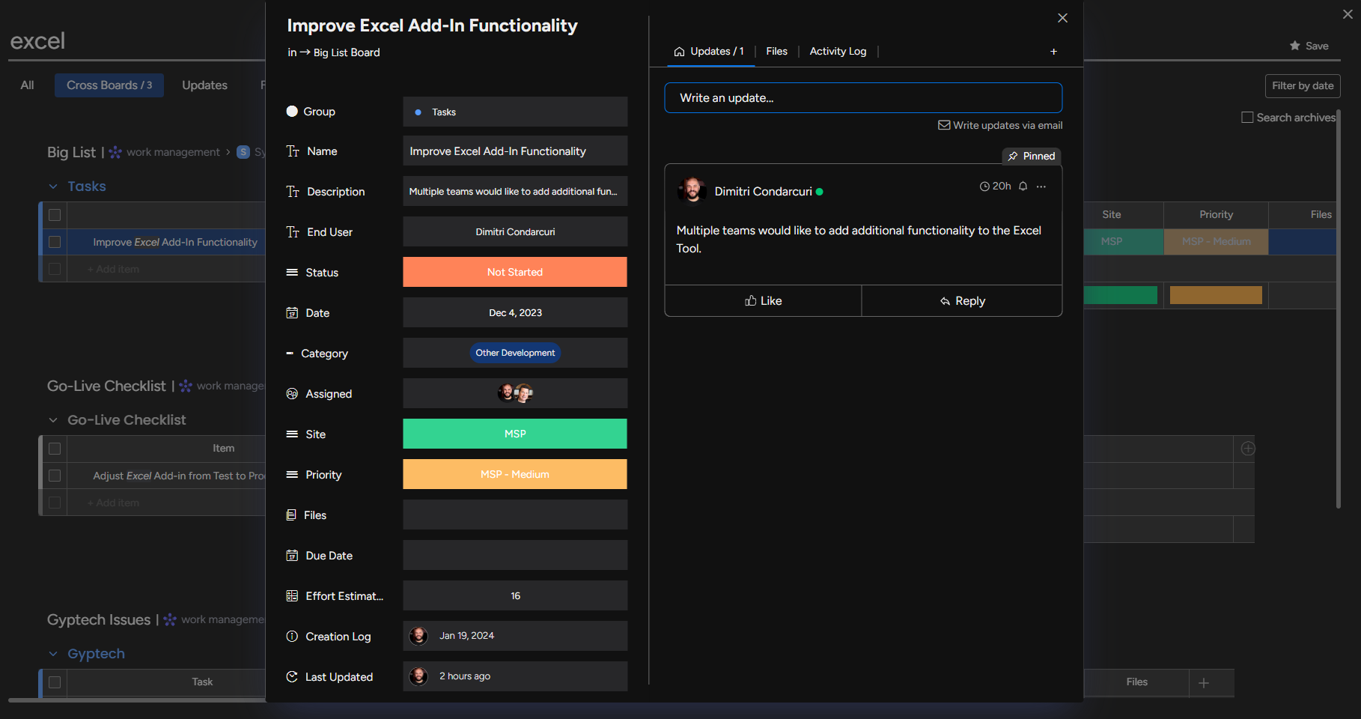This screenshot has width=1361, height=719.
Task: Select the All search tab
Action: 28,85
